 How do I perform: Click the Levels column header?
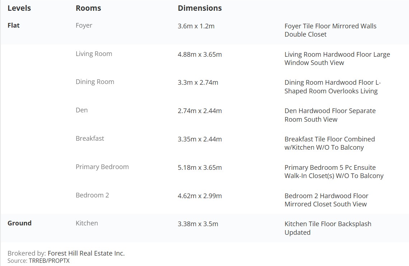pyautogui.click(x=19, y=8)
